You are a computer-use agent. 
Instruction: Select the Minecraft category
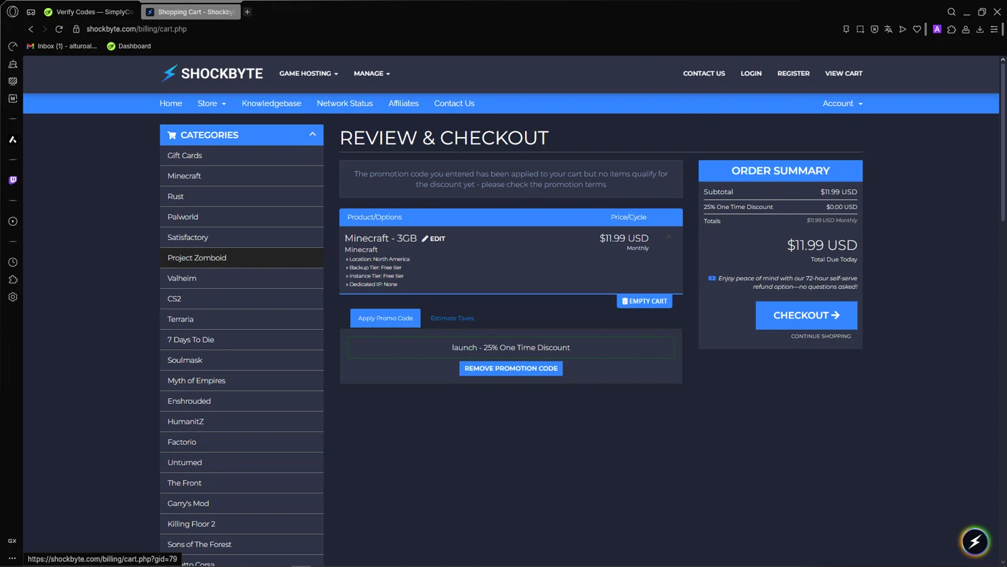(x=242, y=176)
